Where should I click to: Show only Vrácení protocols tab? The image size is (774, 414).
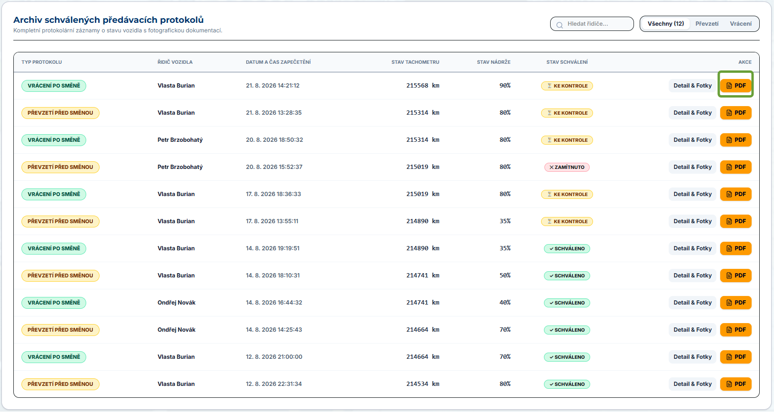click(x=741, y=24)
